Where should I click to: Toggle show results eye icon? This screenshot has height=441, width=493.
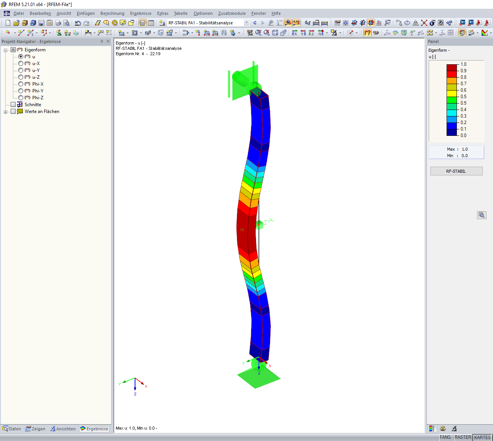pyautogui.click(x=288, y=23)
